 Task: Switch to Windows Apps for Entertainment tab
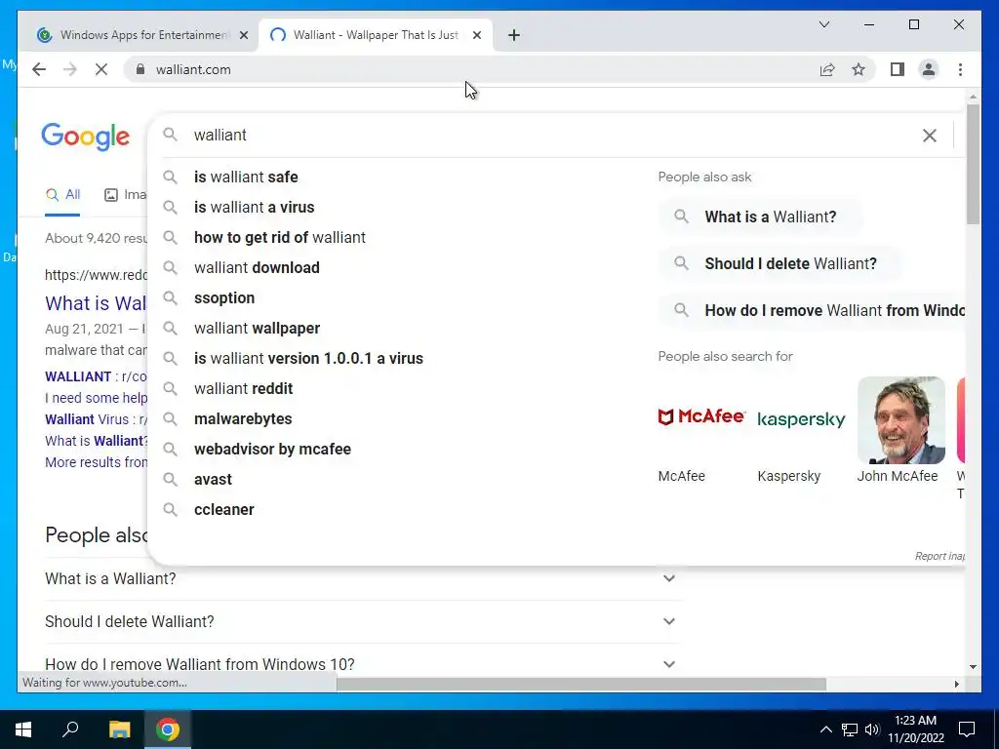click(139, 35)
